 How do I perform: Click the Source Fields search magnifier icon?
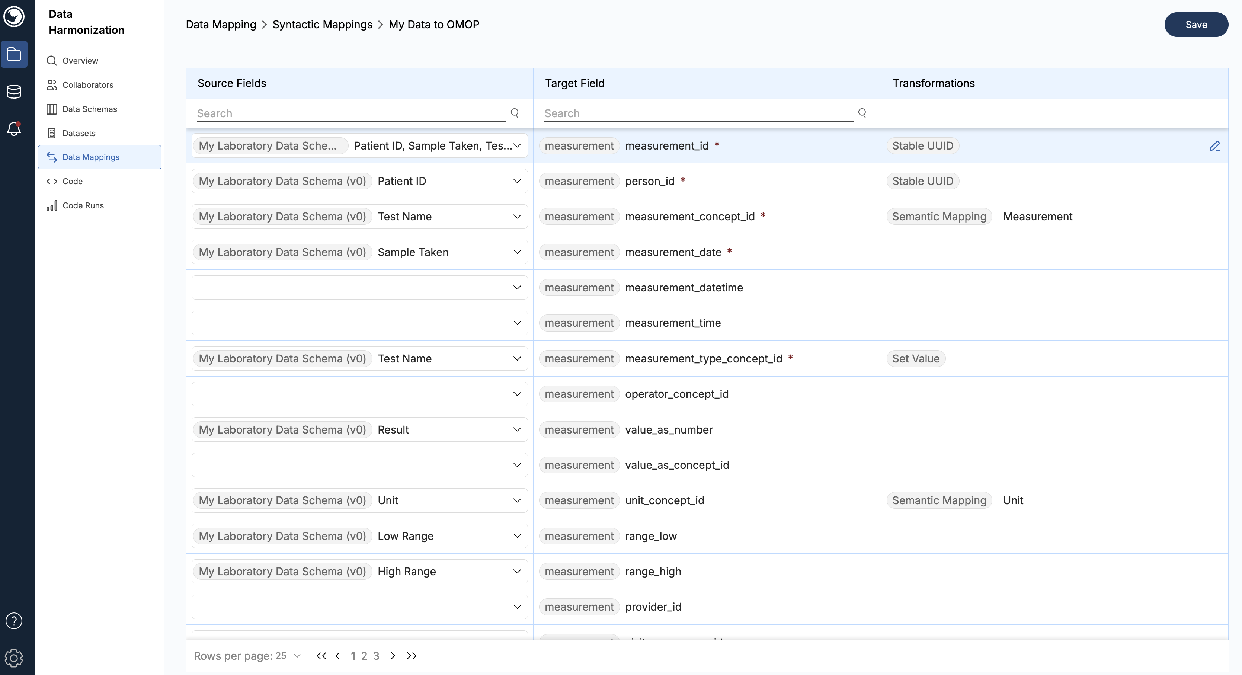click(515, 113)
